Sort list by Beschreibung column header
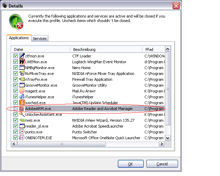 tap(106, 49)
